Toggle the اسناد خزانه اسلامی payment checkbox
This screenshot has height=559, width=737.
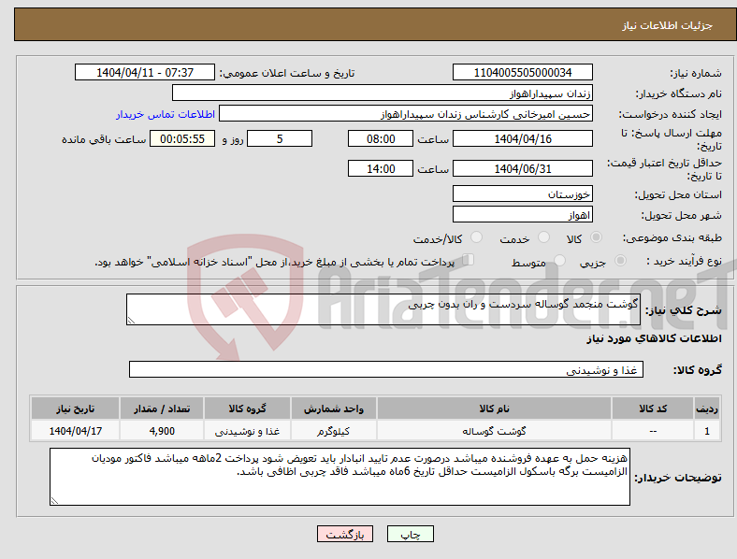pyautogui.click(x=469, y=260)
